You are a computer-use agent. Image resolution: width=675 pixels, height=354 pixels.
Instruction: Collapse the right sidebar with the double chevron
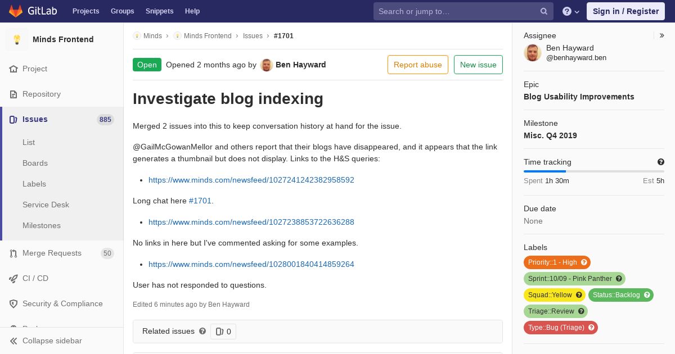662,35
